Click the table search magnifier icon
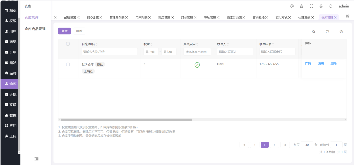Image resolution: width=354 pixels, height=165 pixels. pos(313,32)
